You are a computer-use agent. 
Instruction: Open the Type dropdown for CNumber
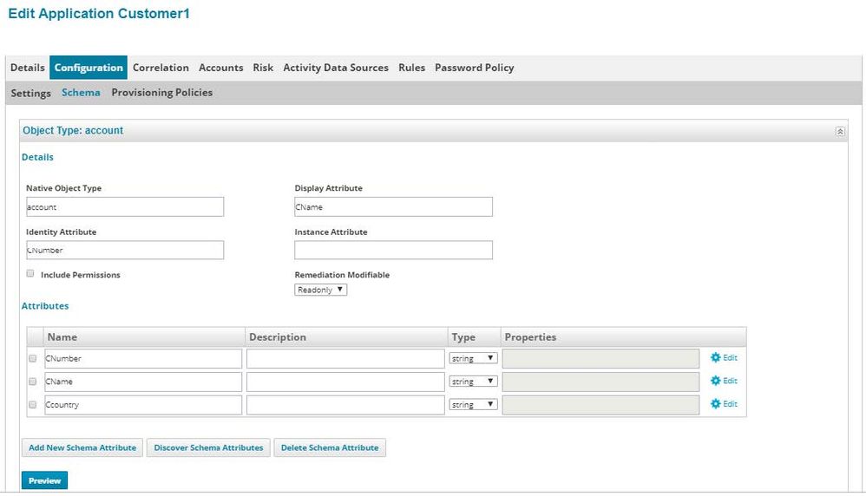click(x=473, y=358)
